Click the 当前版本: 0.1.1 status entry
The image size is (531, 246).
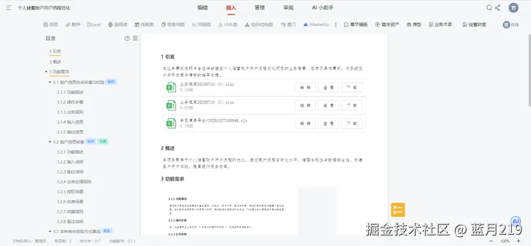coord(122,241)
